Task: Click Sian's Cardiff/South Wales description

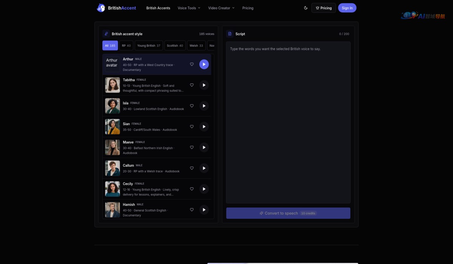Action: click(150, 130)
